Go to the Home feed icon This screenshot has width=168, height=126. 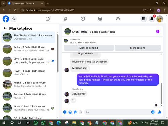tap(48, 19)
